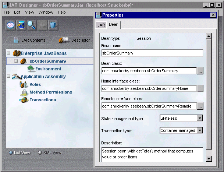This screenshot has width=224, height=172.
Task: Select the Bean properties tab
Action: coord(114,25)
